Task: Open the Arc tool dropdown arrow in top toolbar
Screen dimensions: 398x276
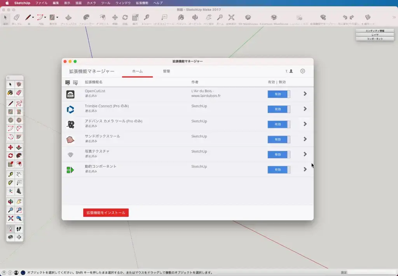Action: click(x=45, y=17)
